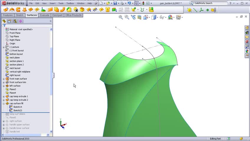The width and height of the screenshot is (250, 141).
Task: Switch to the Sketch tab
Action: pos(20,15)
